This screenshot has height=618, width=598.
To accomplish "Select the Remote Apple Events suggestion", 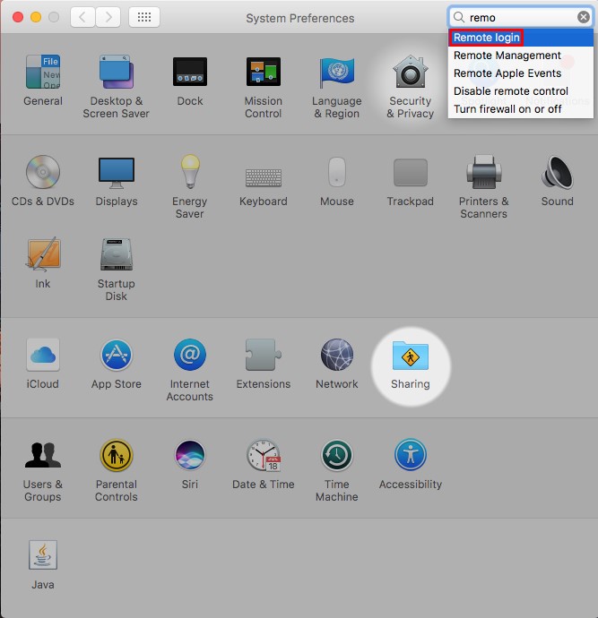I will [x=521, y=73].
